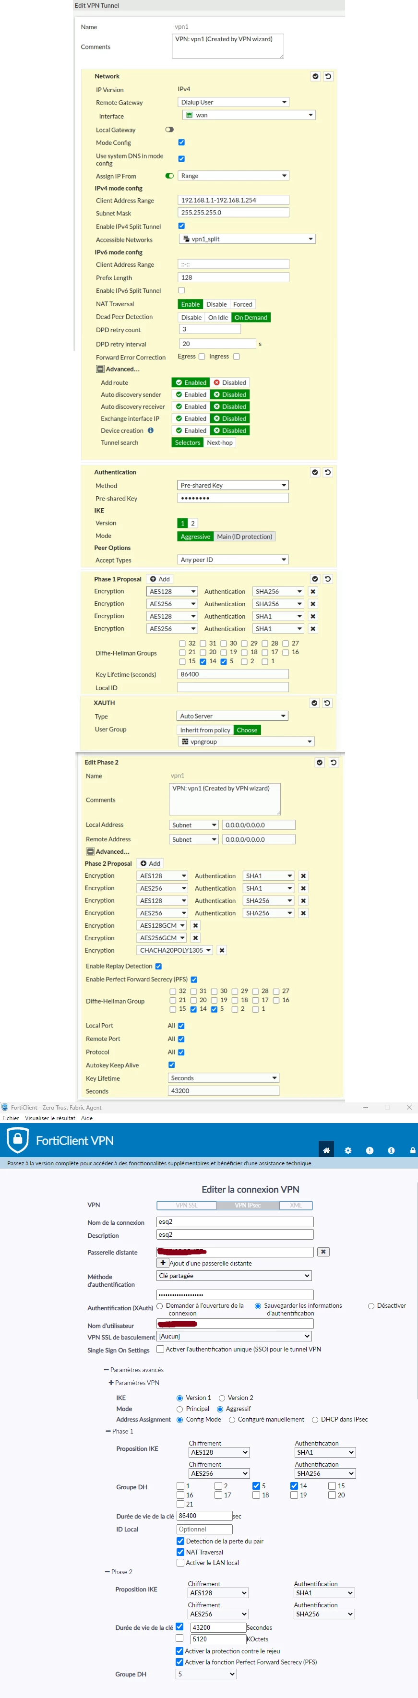Open Key Lifetime Seconds dropdown
Viewport: 418px width, 1698px height.
coord(224,1078)
